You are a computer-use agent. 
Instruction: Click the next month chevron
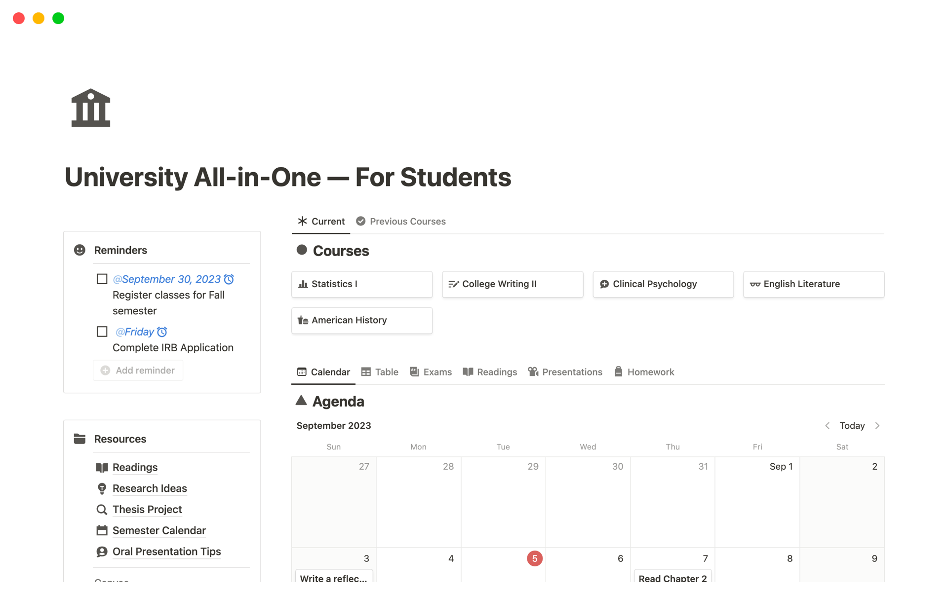[877, 425]
